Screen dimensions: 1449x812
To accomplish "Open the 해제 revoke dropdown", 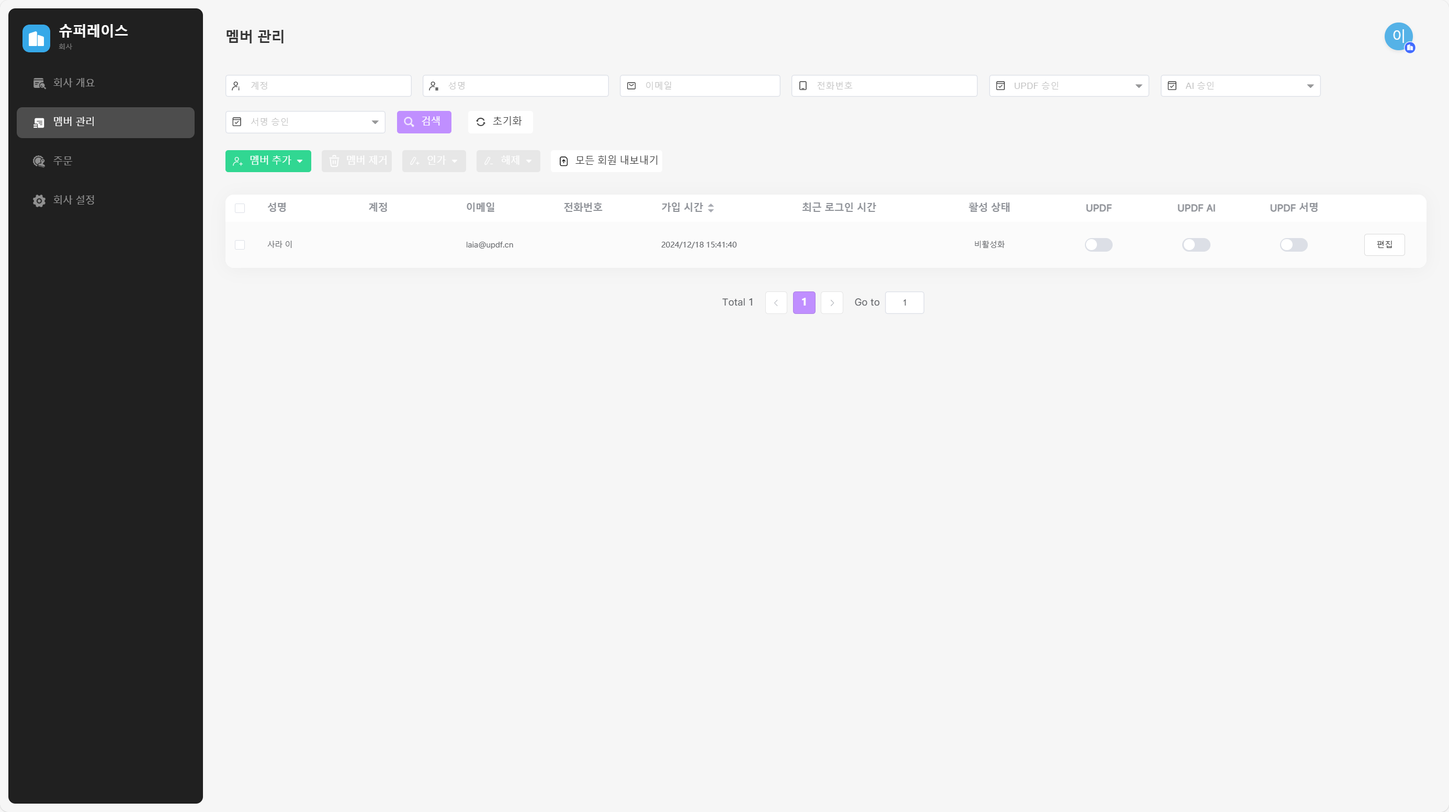I will point(508,161).
